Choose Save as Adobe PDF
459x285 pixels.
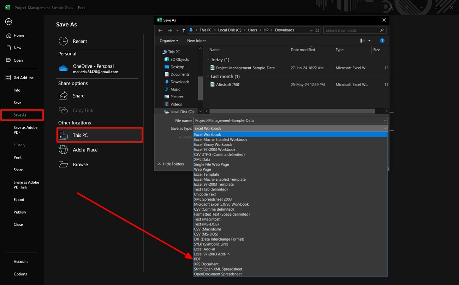[25, 130]
